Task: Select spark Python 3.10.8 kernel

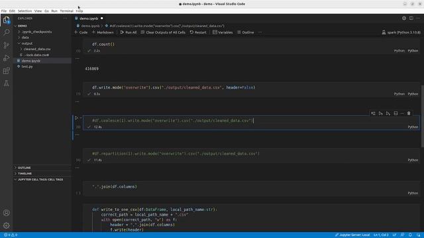Action: (401, 32)
